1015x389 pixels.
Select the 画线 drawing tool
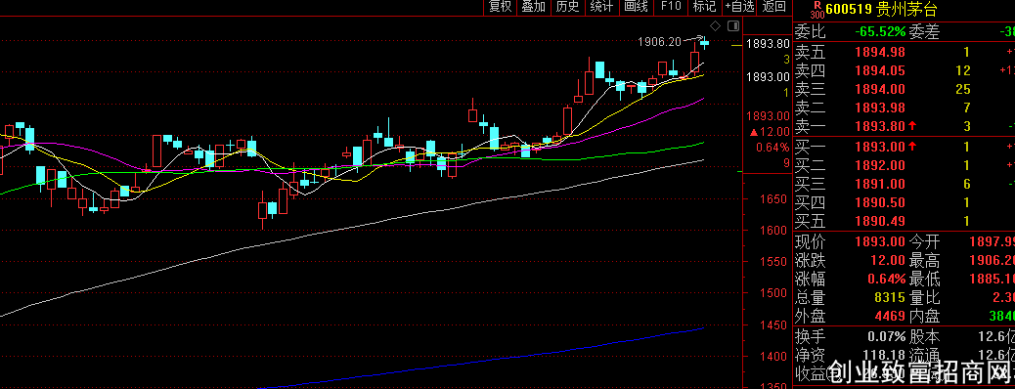(636, 7)
